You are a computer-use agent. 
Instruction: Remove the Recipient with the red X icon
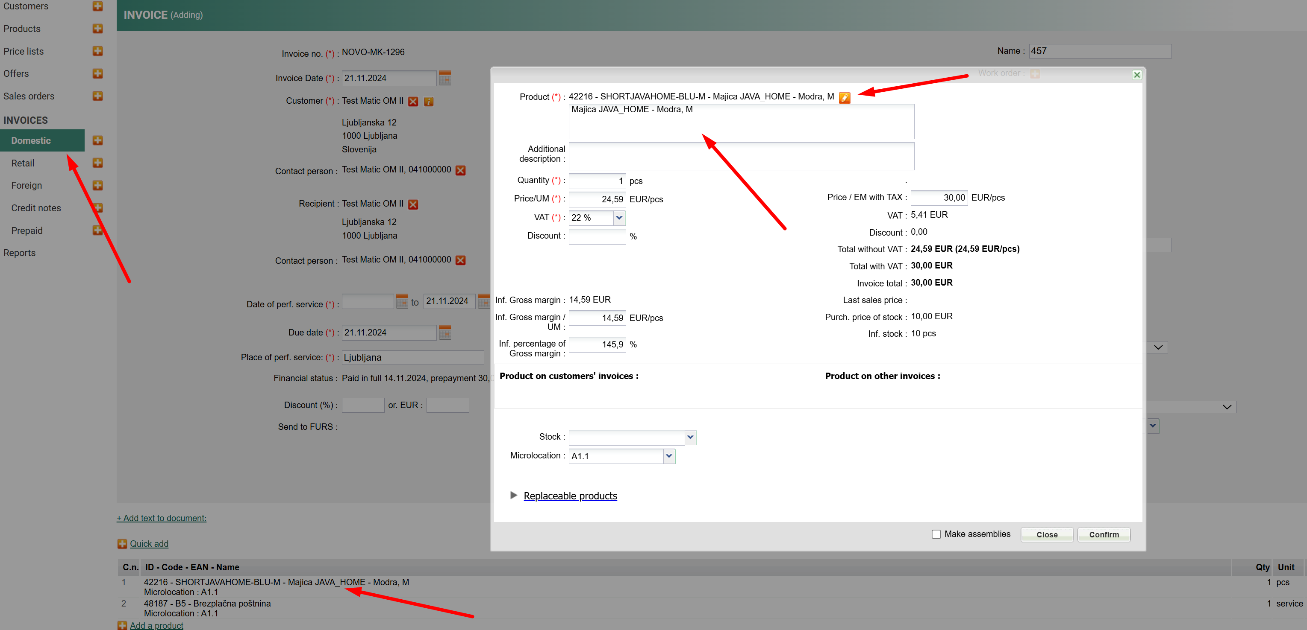click(413, 204)
